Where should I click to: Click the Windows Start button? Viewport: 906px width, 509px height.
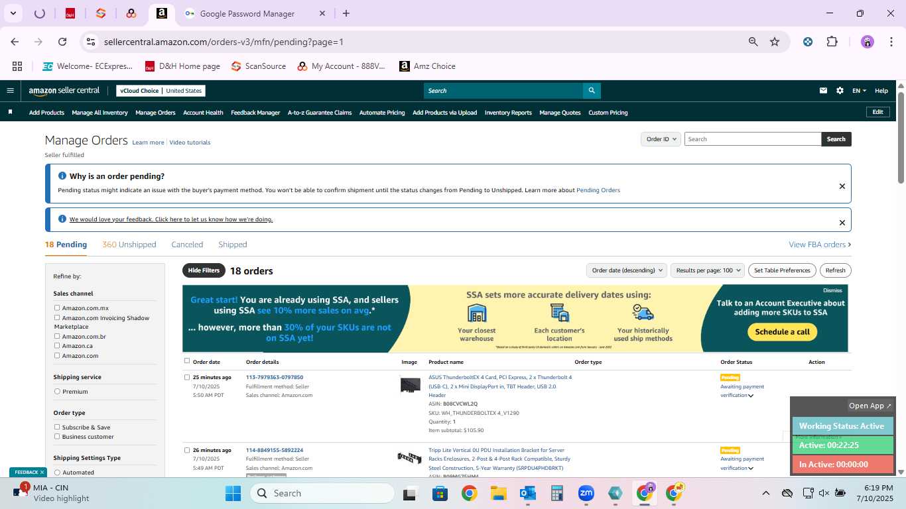[233, 493]
